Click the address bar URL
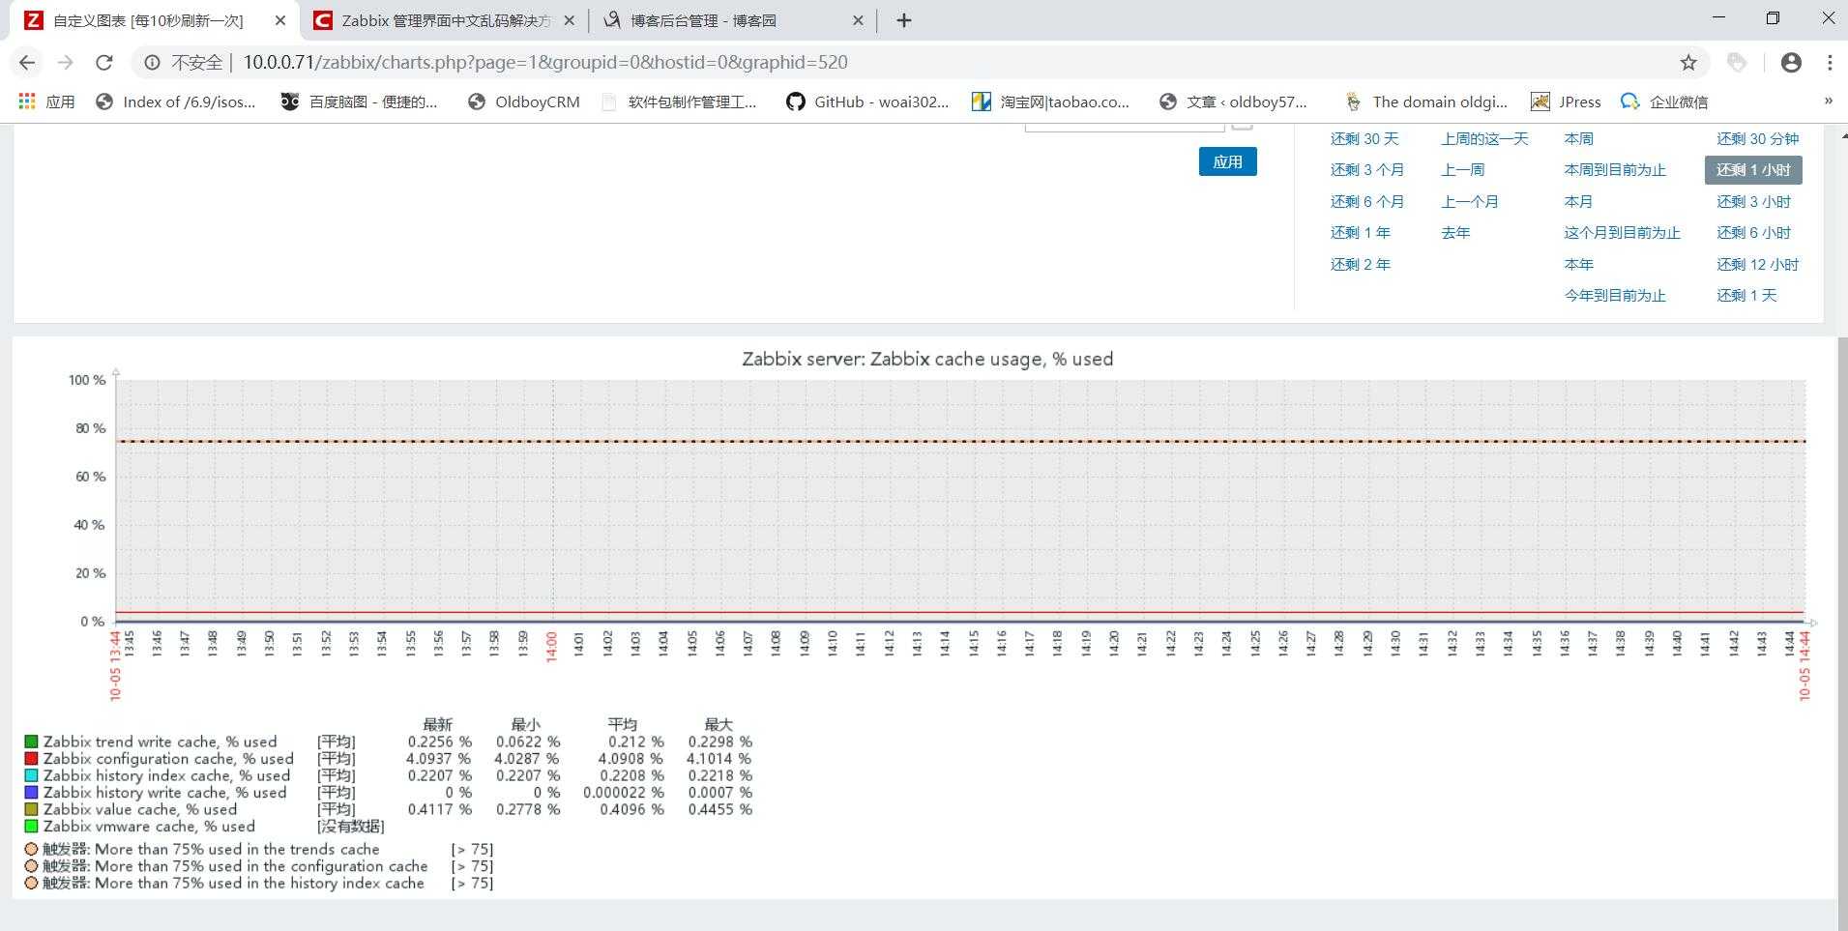 (545, 63)
